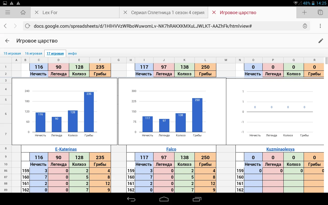This screenshot has width=328, height=205.
Task: Switch to the 15 игровая sheet
Action: pyautogui.click(x=12, y=54)
